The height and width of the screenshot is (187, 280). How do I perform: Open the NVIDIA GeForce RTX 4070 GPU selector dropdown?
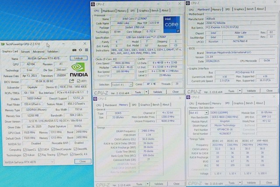[29, 162]
